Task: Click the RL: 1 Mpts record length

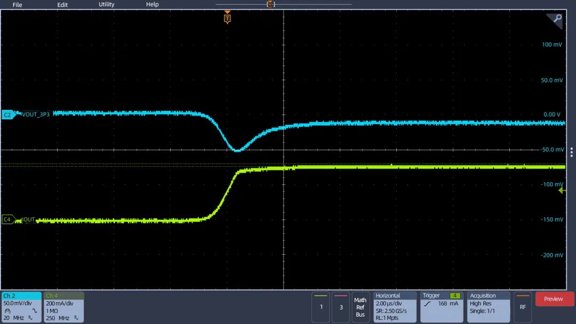Action: coord(387,318)
